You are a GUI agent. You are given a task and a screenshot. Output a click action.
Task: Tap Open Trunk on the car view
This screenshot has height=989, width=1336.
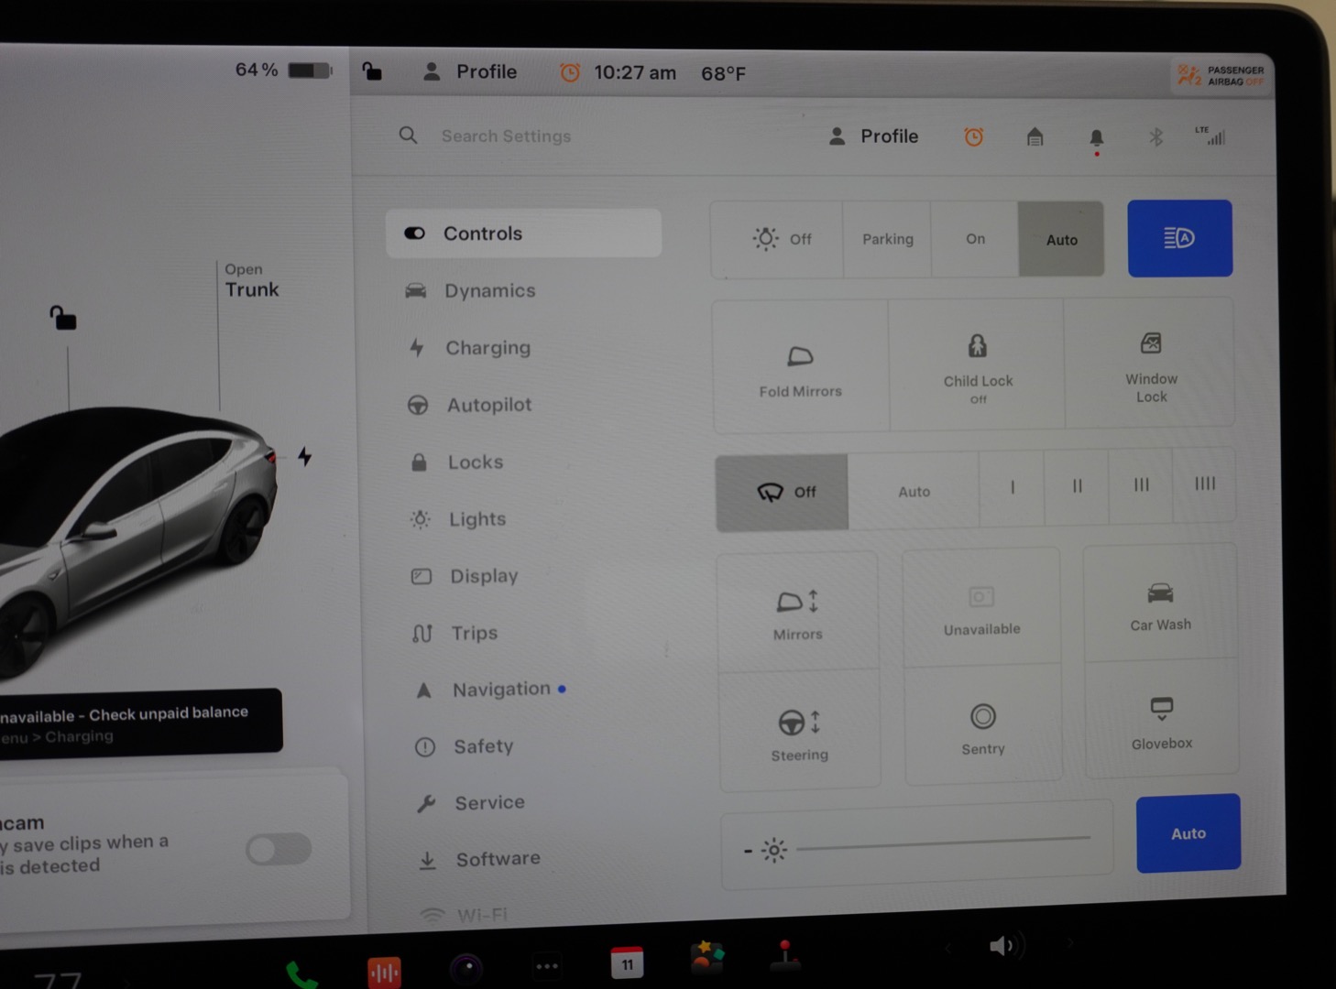251,281
